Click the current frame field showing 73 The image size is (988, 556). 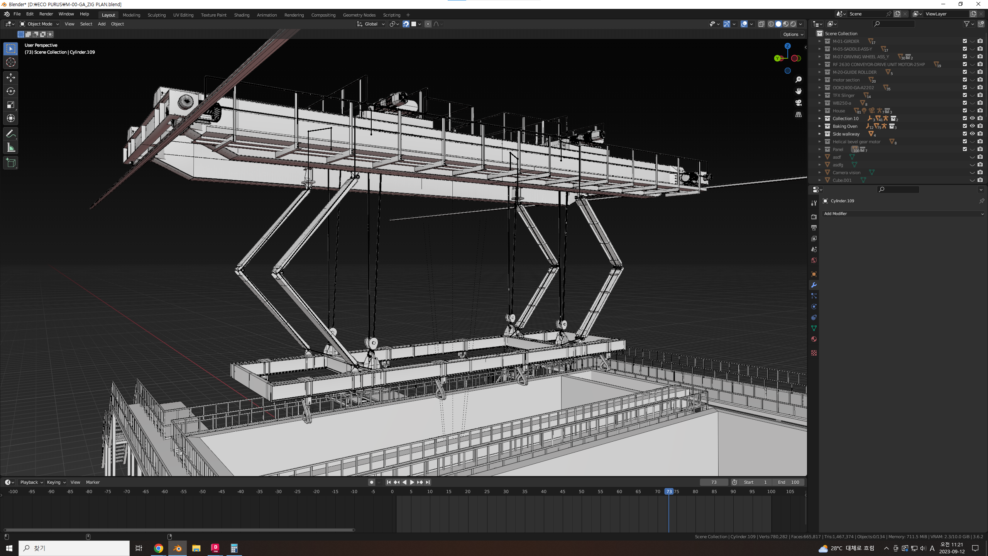pos(714,482)
